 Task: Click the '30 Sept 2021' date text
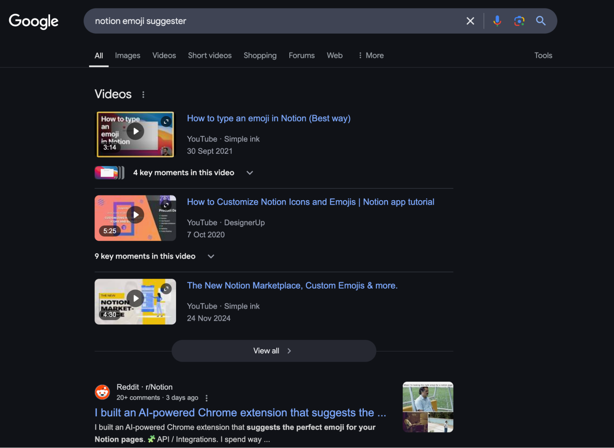pos(209,151)
